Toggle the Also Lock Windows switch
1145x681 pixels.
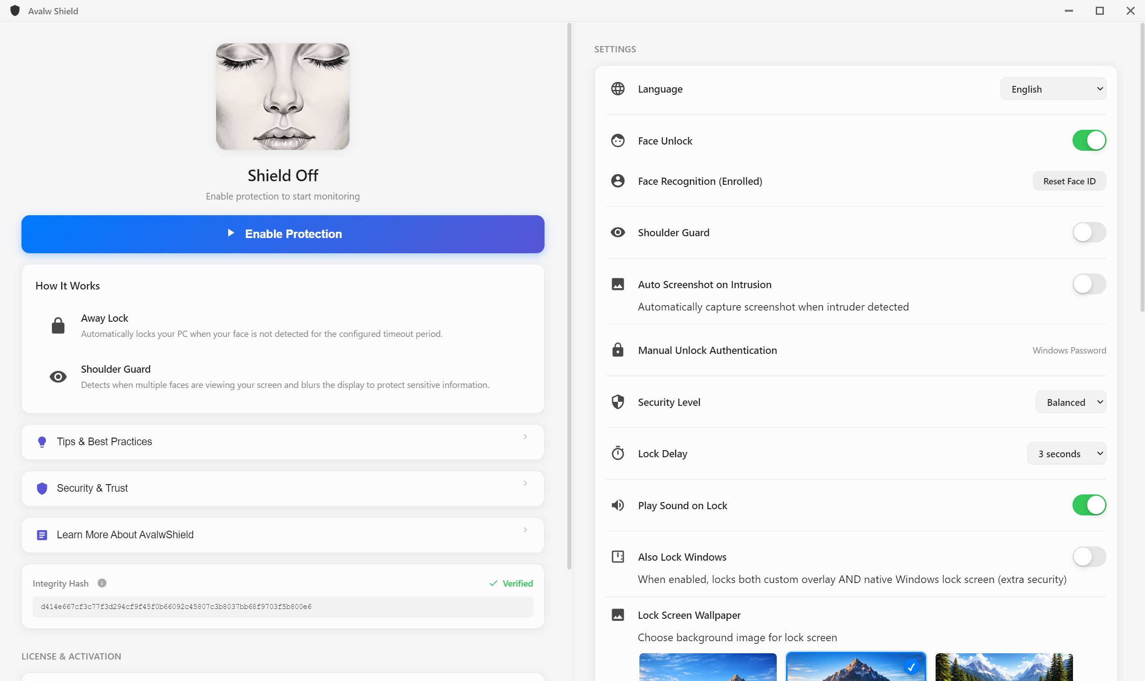1089,557
